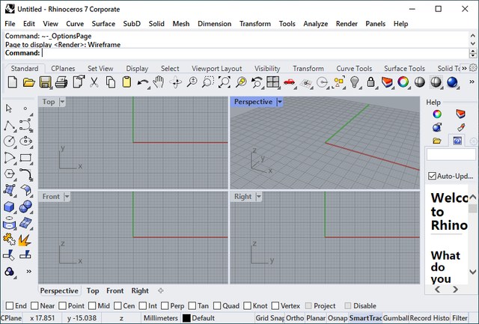Click the Undo arrow icon
Screen dimensions: 479x324
pos(143,82)
